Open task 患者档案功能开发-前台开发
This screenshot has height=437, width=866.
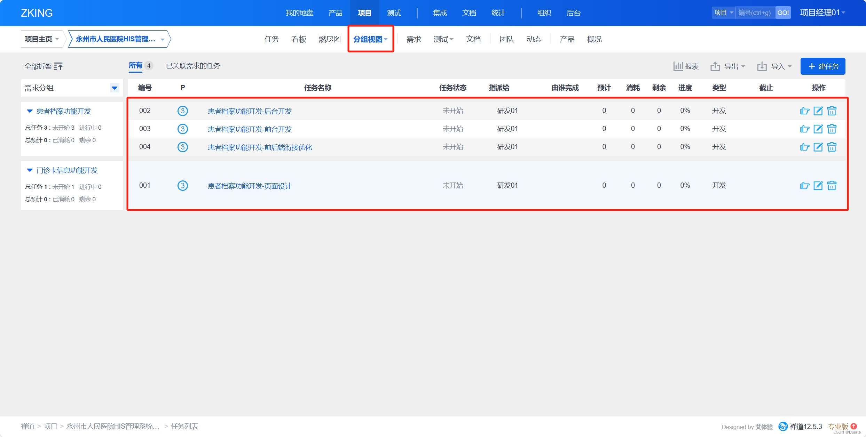(250, 129)
